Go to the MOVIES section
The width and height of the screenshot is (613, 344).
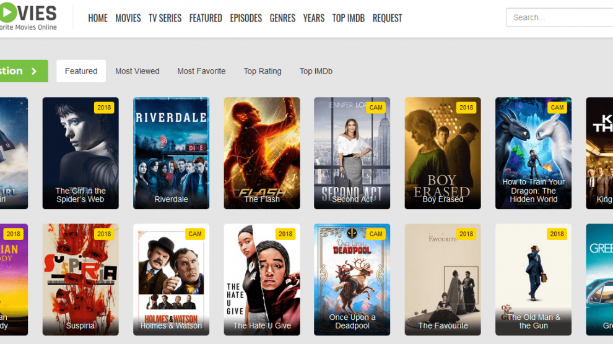pyautogui.click(x=128, y=18)
